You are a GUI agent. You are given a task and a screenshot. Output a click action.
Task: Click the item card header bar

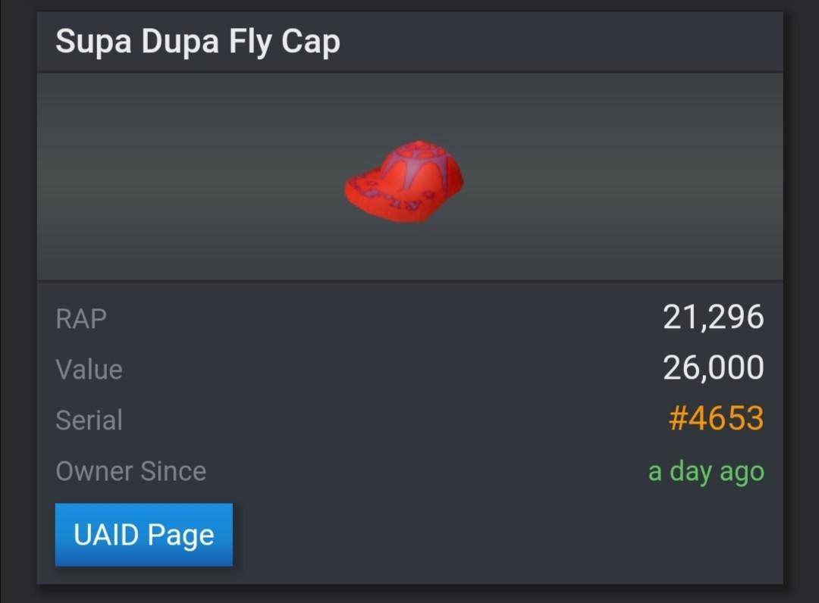click(x=409, y=42)
